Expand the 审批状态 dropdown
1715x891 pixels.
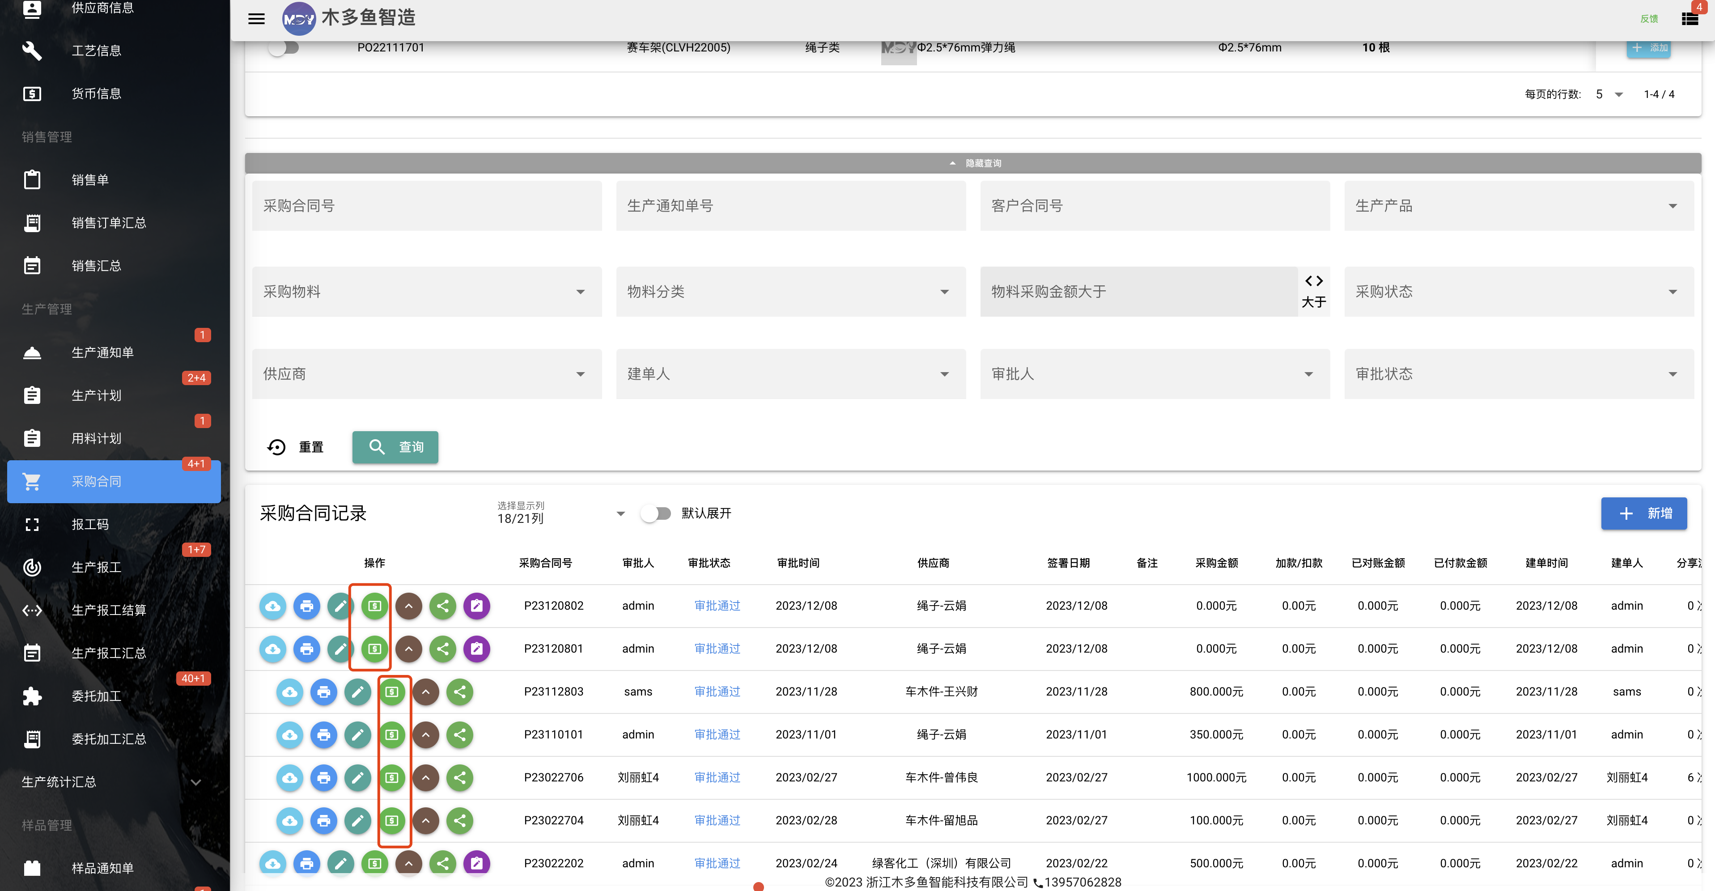click(x=1519, y=374)
